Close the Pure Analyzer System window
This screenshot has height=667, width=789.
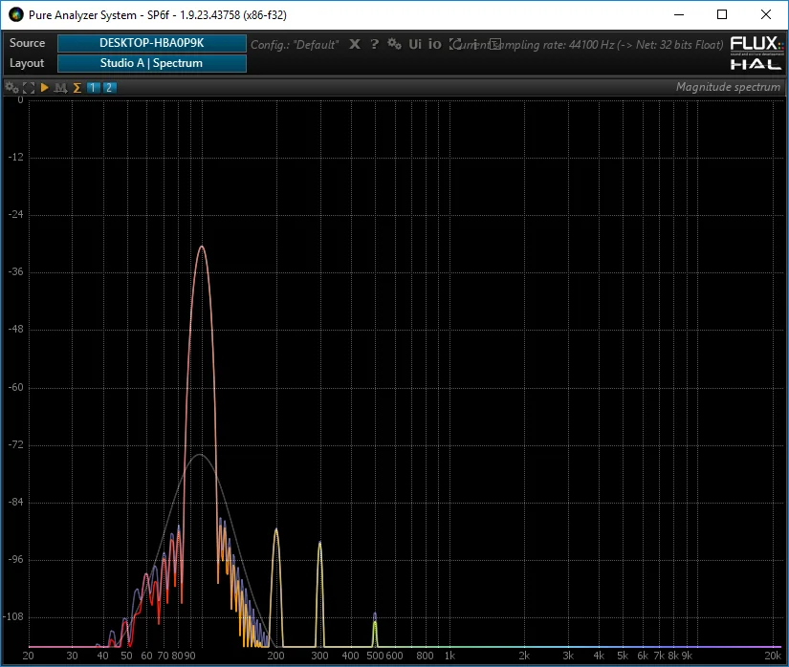pyautogui.click(x=766, y=14)
